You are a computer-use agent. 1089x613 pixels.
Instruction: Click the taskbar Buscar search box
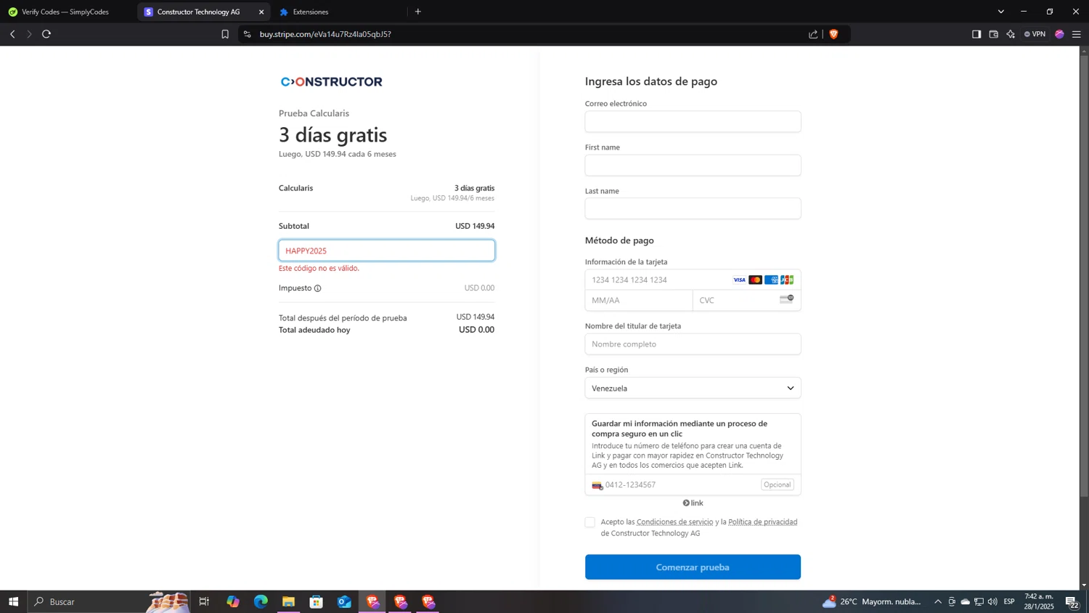(109, 601)
